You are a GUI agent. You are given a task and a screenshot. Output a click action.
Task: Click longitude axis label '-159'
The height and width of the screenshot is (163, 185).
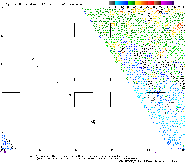(x=74, y=150)
